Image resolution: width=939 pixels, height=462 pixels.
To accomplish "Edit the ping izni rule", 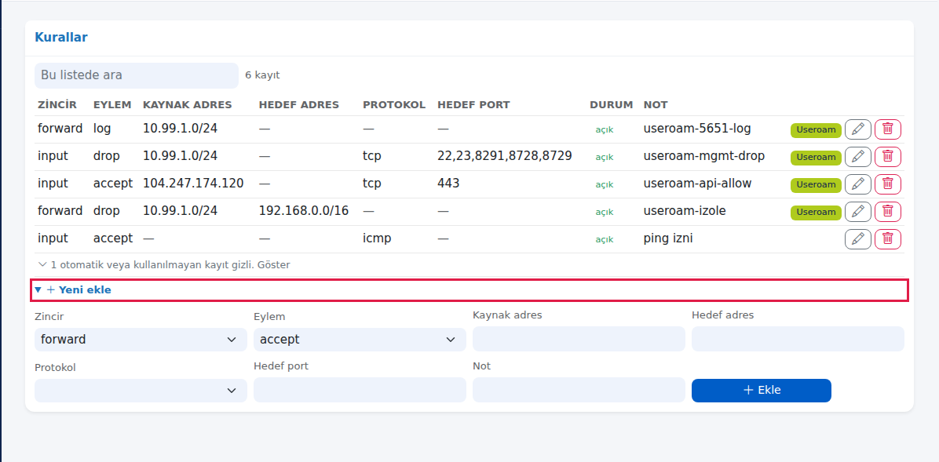I will [857, 239].
